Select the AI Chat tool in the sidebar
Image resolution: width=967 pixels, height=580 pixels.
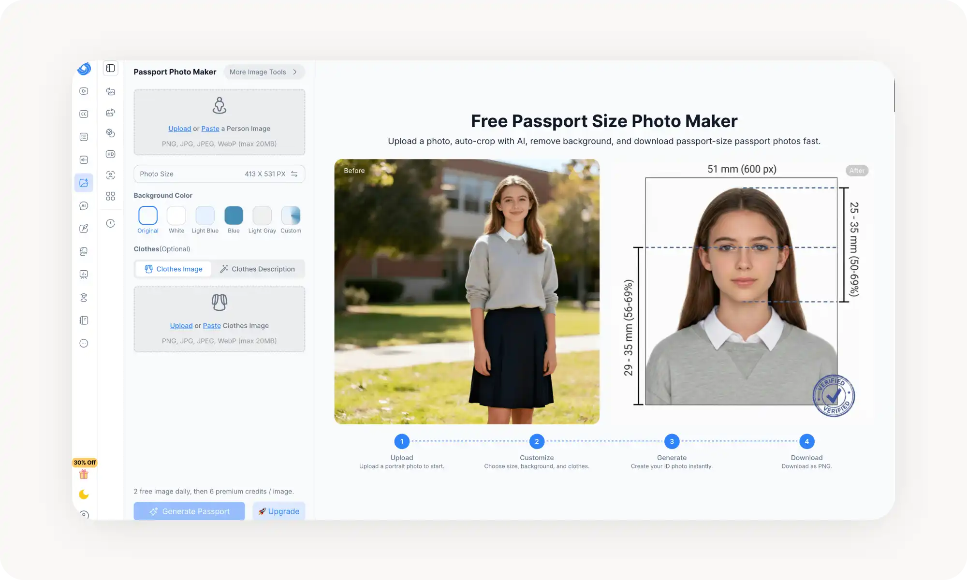click(84, 205)
